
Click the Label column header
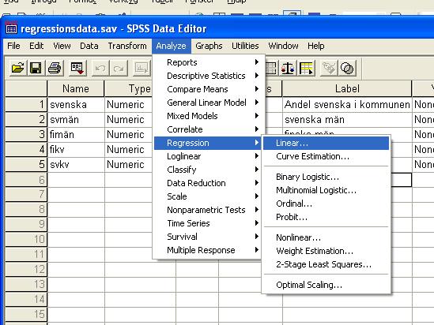tap(347, 88)
